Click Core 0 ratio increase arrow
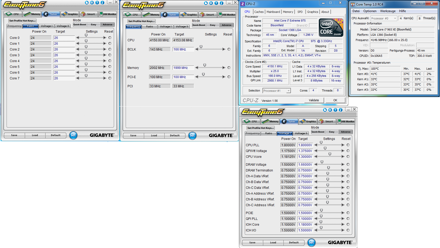440x248 pixels. pos(105,38)
